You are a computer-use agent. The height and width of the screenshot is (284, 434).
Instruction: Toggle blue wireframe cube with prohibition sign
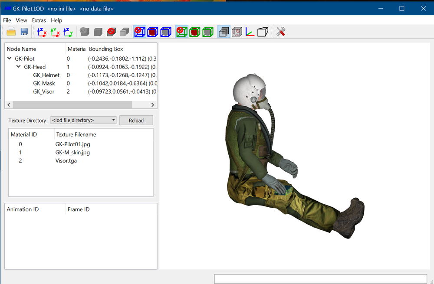[x=140, y=32]
